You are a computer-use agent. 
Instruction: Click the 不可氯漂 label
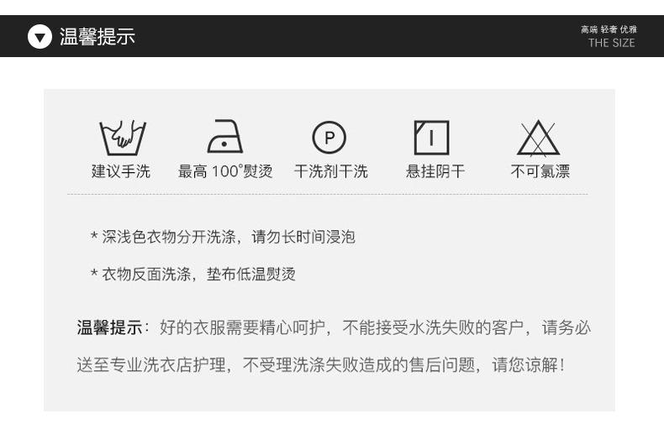point(540,171)
